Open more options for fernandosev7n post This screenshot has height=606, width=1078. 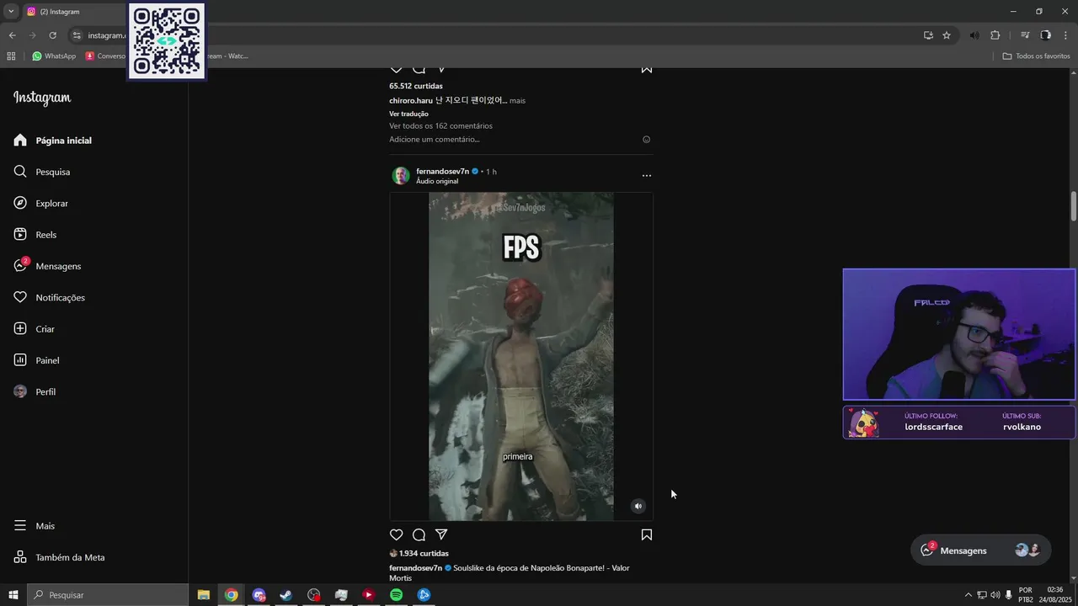647,175
